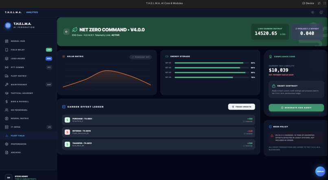Click the PTT Comms broadcast icon
Image resolution: width=328 pixels, height=180 pixels.
tap(7, 67)
